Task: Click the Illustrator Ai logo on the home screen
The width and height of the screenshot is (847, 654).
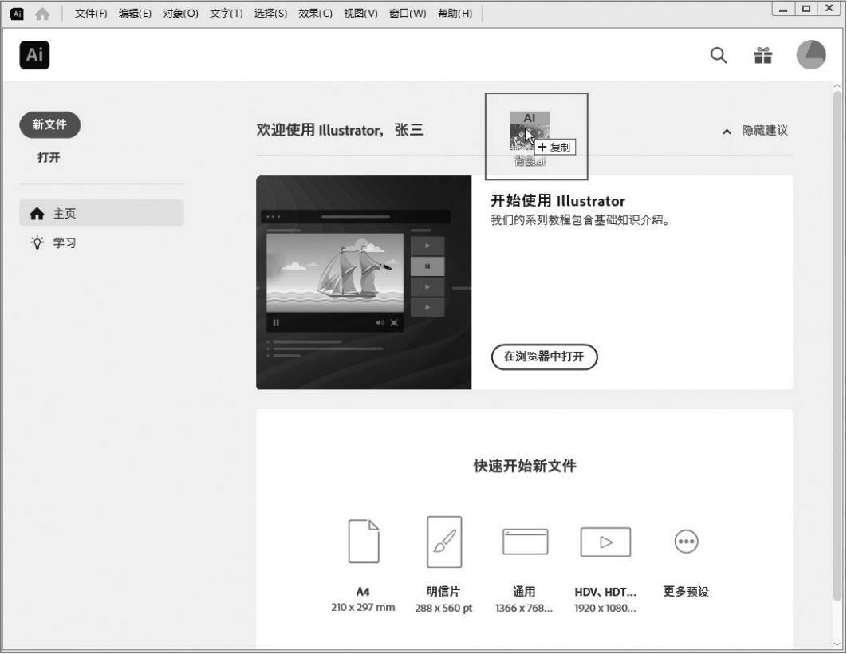Action: tap(34, 55)
